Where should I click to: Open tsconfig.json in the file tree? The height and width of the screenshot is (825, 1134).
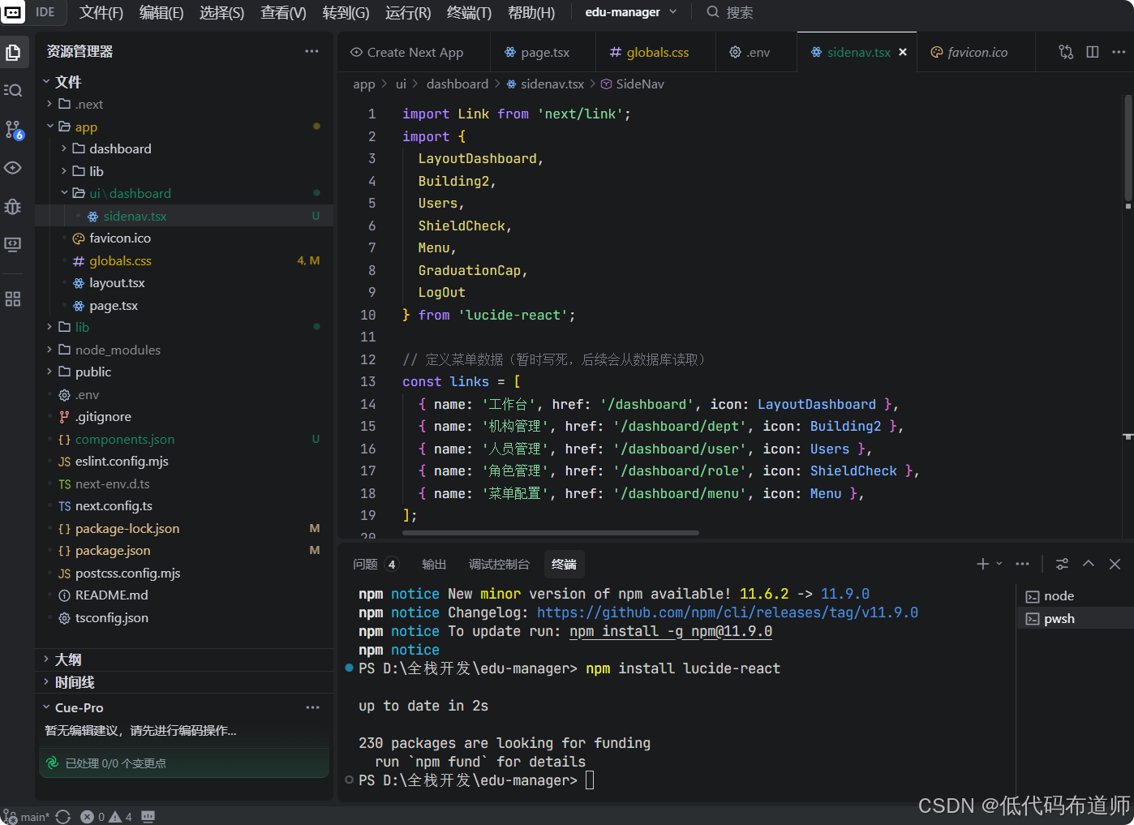tap(185, 618)
